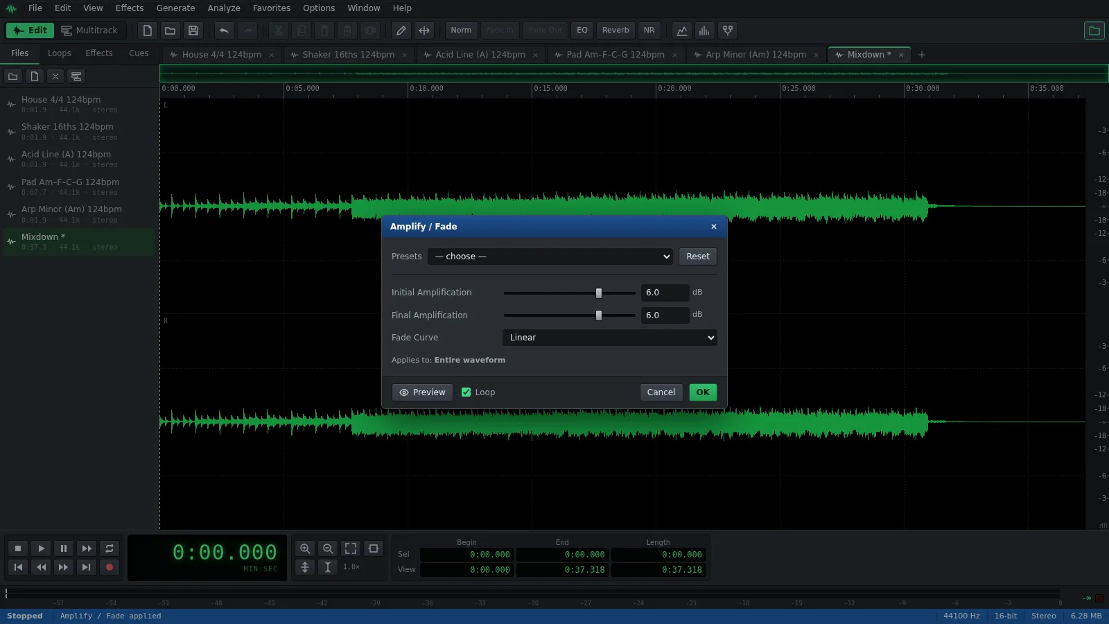Click Reset next to Presets

coord(698,257)
